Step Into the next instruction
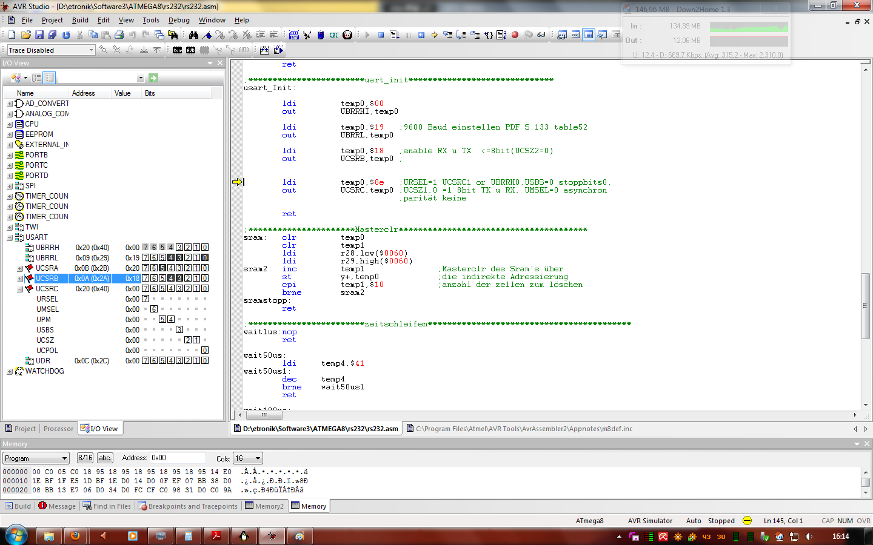This screenshot has width=873, height=545. coord(448,35)
